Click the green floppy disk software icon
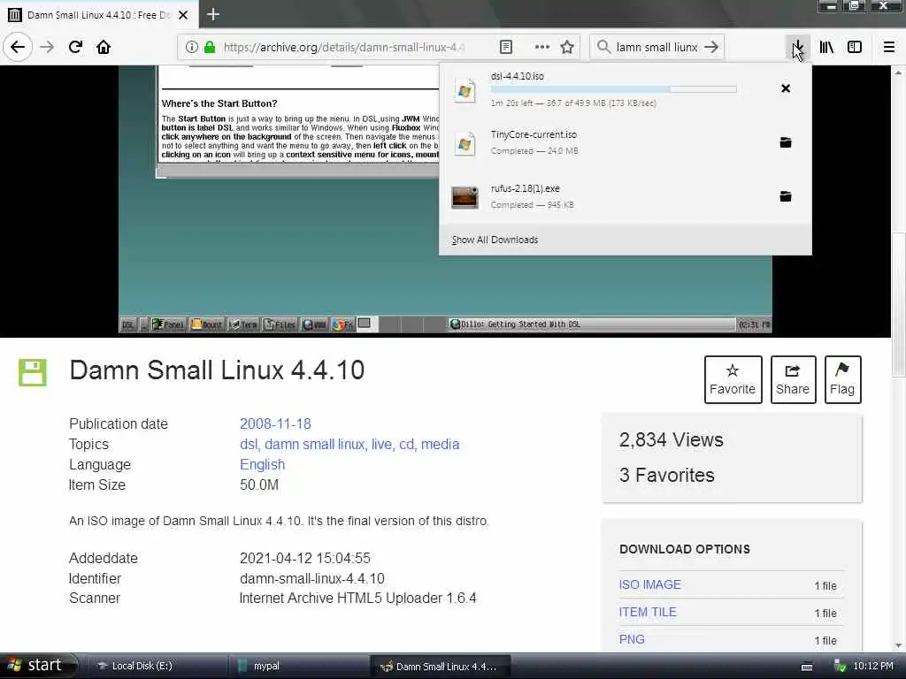This screenshot has width=906, height=679. pyautogui.click(x=33, y=372)
